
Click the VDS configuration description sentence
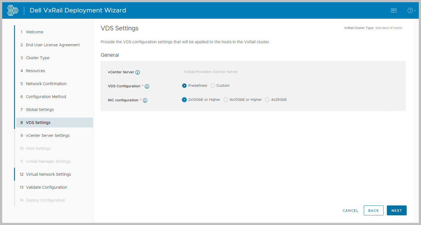click(185, 42)
